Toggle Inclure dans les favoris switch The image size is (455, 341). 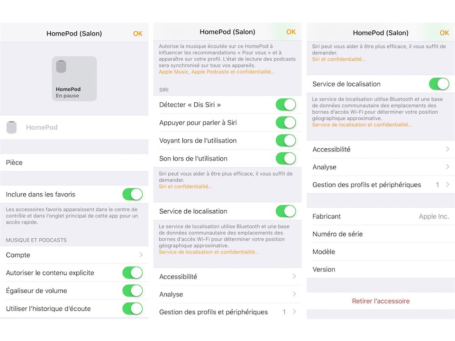132,194
